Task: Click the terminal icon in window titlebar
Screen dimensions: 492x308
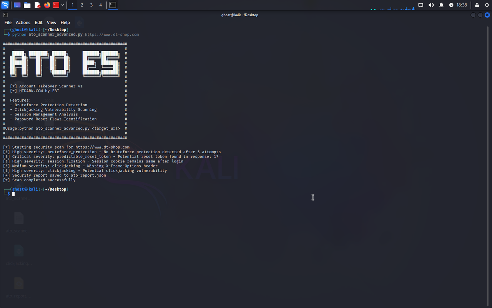Action: click(x=5, y=15)
